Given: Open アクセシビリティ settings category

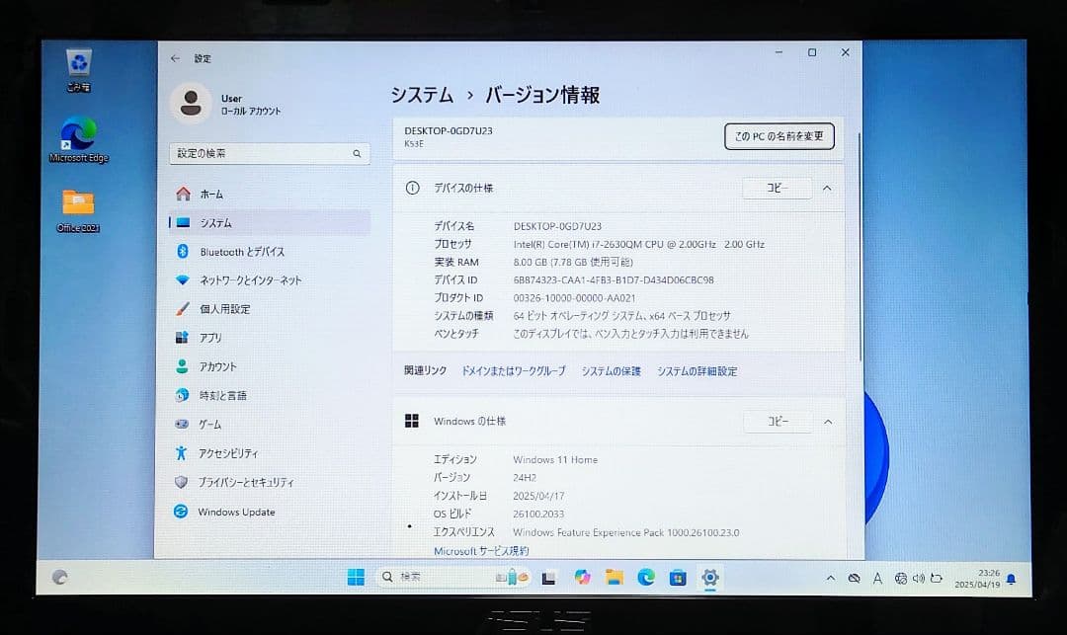Looking at the screenshot, I should pos(270,452).
